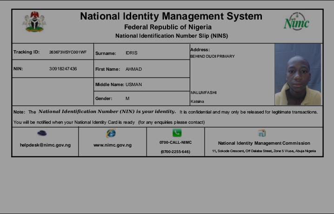
Task: Click the Address label
Action: [x=200, y=50]
